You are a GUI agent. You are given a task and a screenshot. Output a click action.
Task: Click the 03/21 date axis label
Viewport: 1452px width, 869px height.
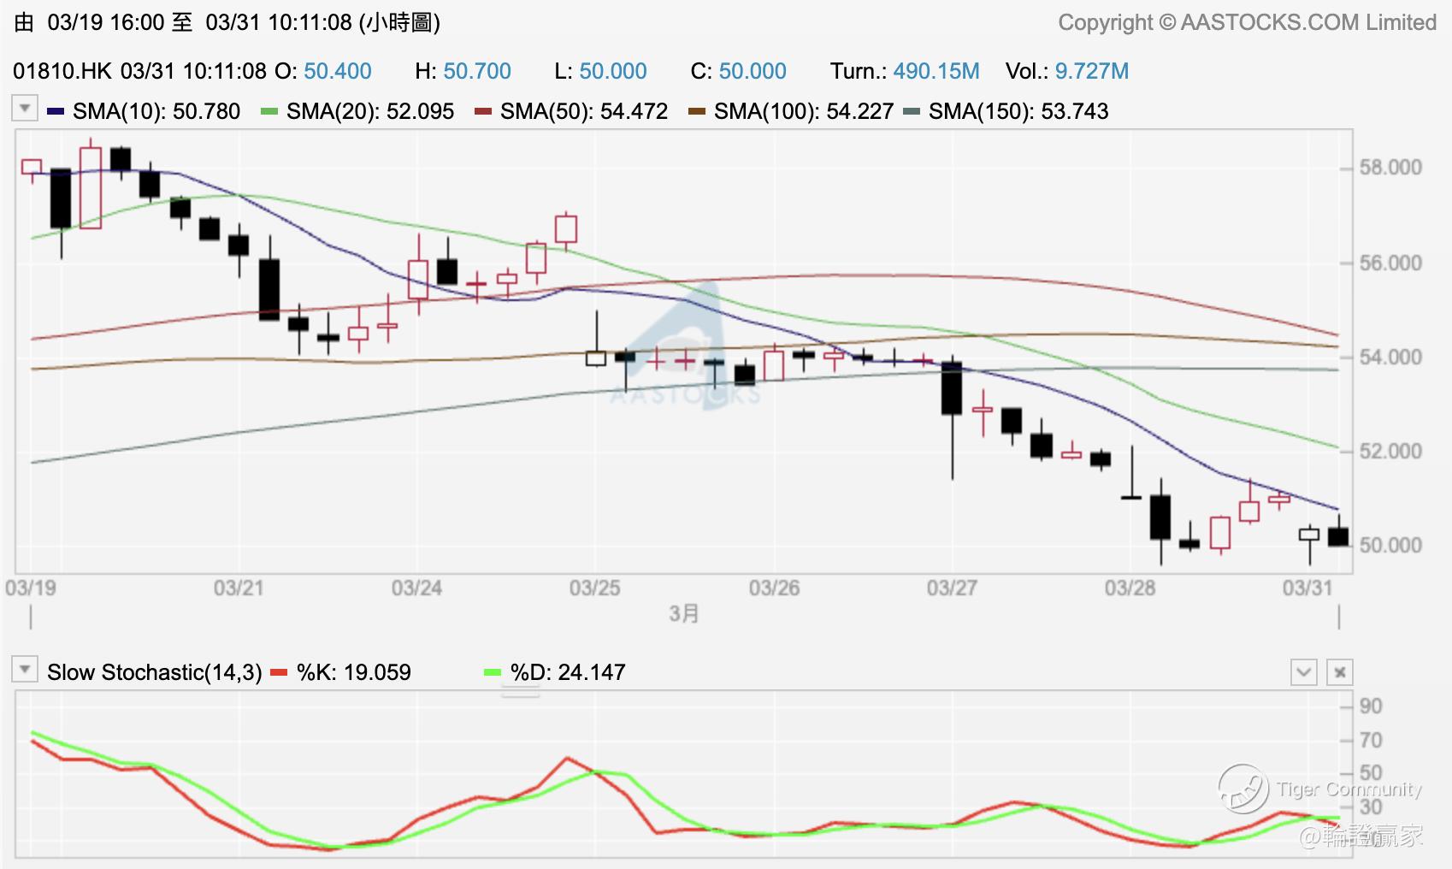pyautogui.click(x=239, y=588)
